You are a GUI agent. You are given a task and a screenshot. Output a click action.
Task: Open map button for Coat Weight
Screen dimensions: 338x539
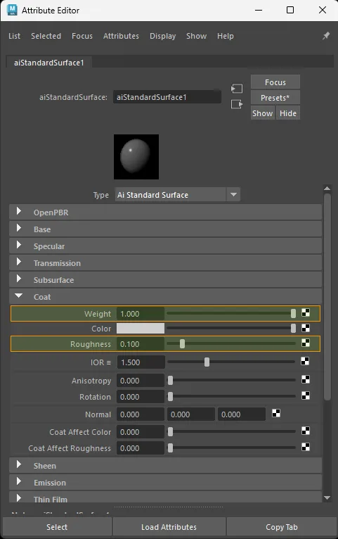click(x=306, y=312)
